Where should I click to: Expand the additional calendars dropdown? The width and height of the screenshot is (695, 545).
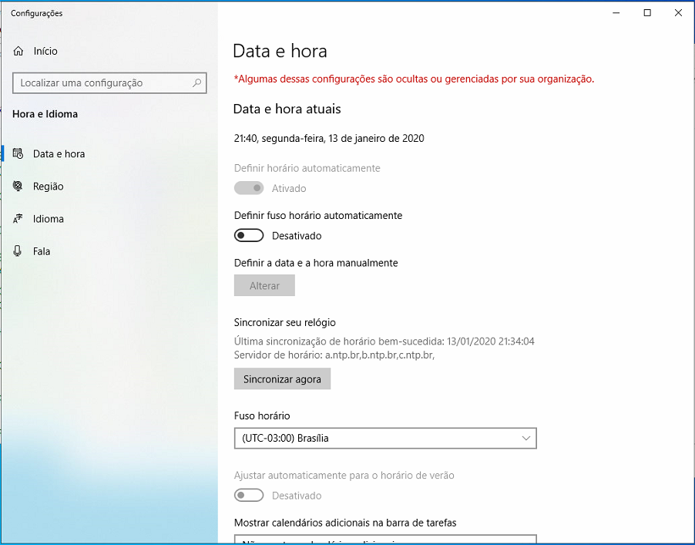tap(385, 540)
